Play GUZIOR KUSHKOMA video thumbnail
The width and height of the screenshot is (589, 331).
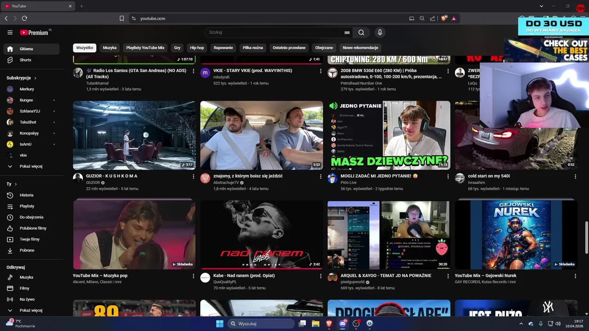click(x=134, y=135)
